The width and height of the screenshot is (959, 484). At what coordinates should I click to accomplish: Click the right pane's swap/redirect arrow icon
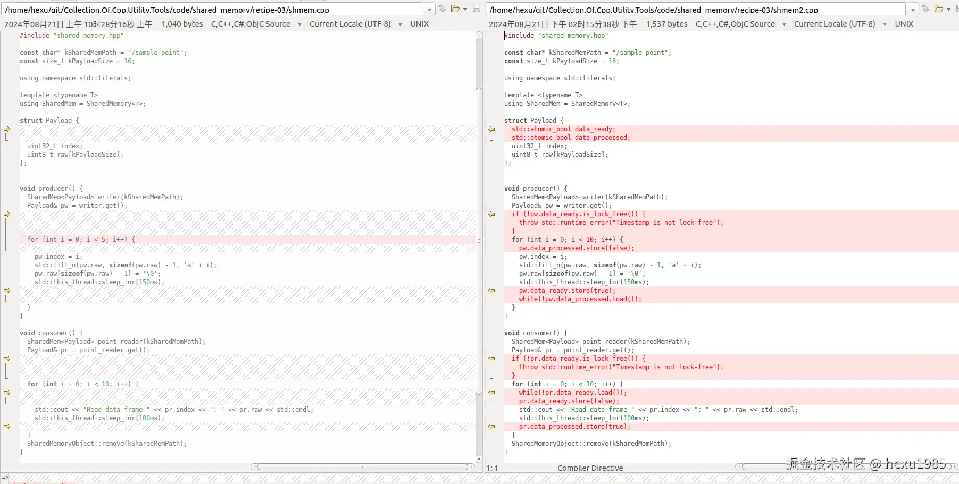(926, 9)
